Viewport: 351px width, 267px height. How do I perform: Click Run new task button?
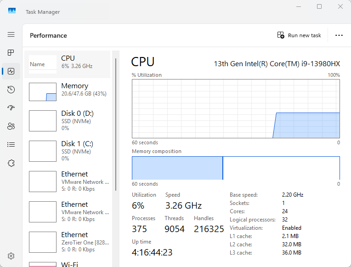(x=299, y=35)
